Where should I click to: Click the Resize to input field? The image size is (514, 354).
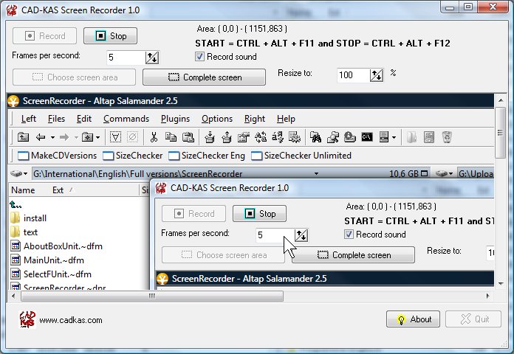352,74
